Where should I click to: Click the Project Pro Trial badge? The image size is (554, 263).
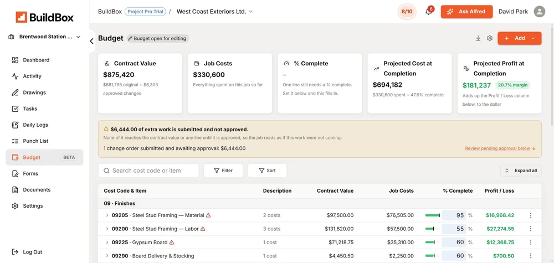[145, 12]
